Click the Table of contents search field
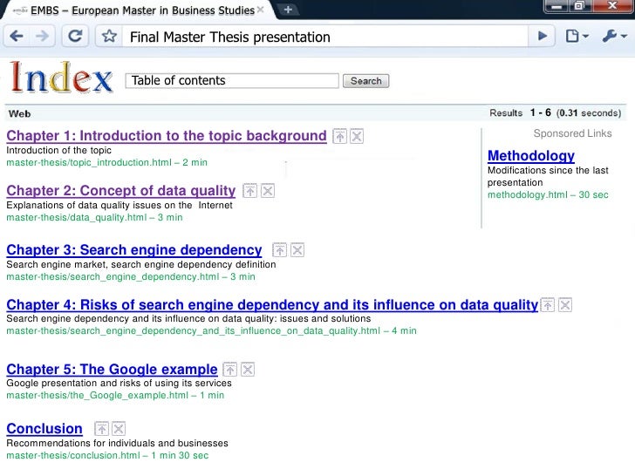 pos(232,80)
